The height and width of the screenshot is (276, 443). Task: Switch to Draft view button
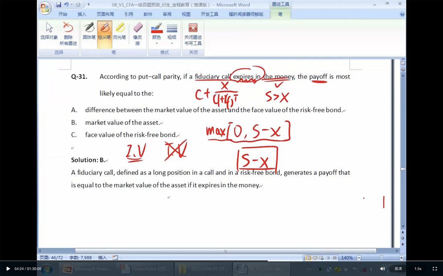click(335, 258)
